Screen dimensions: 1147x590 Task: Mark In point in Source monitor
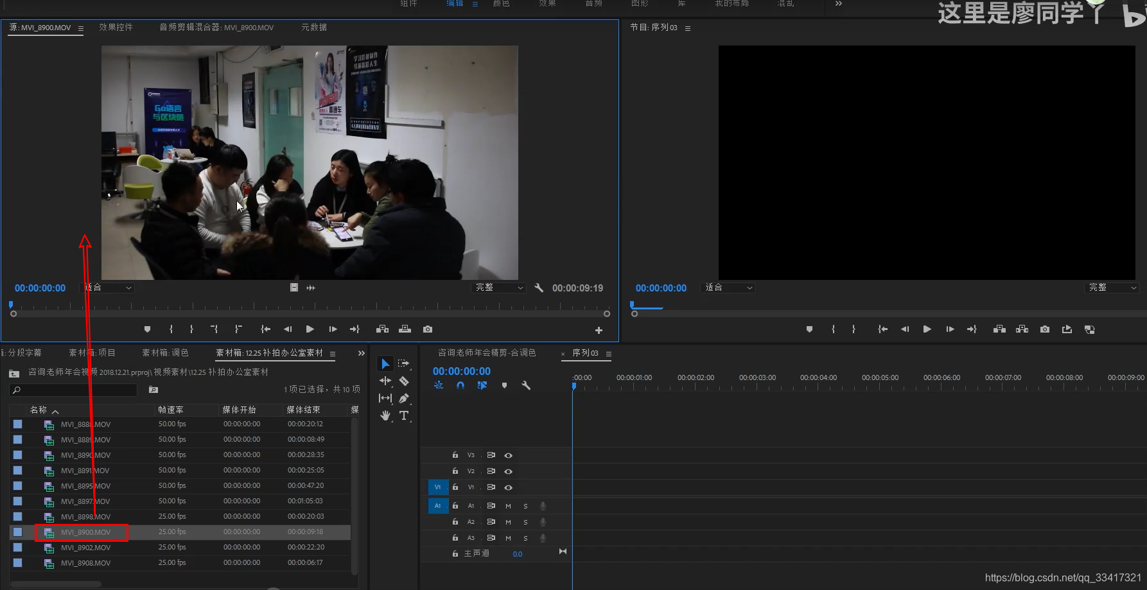click(171, 329)
